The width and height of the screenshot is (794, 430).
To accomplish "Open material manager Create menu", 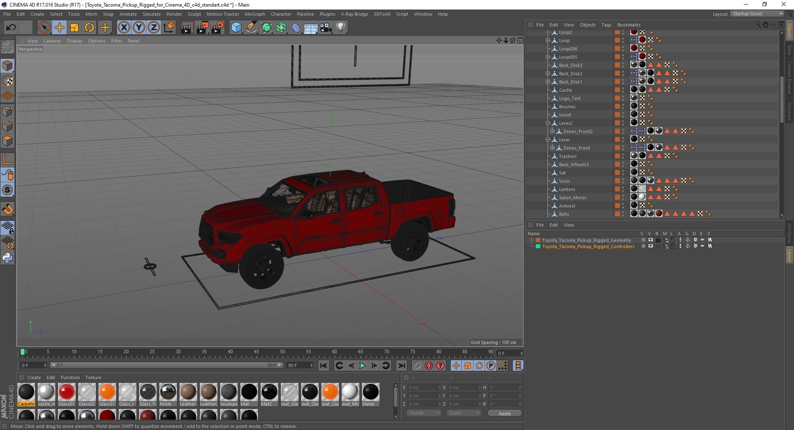I will pos(34,377).
